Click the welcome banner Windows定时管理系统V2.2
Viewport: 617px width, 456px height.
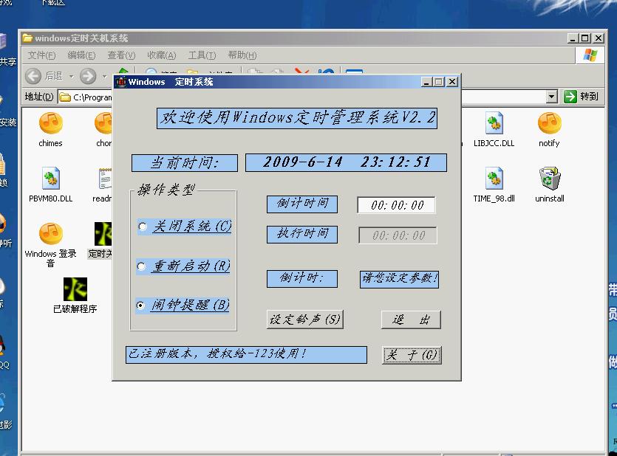(297, 118)
